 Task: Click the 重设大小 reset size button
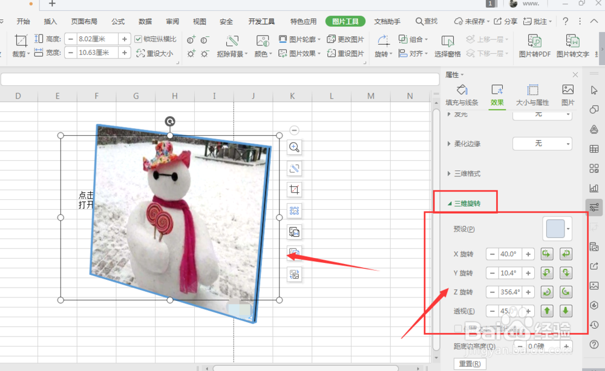pyautogui.click(x=155, y=53)
